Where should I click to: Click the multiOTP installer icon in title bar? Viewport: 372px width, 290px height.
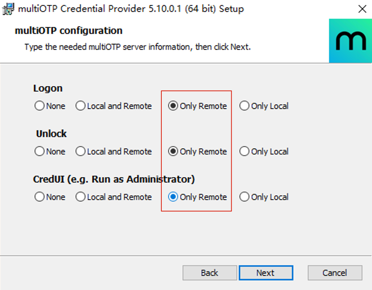[8, 9]
